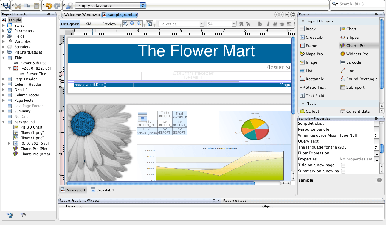Select the Barcode element in Palette
This screenshot has width=386, height=225.
(x=353, y=62)
